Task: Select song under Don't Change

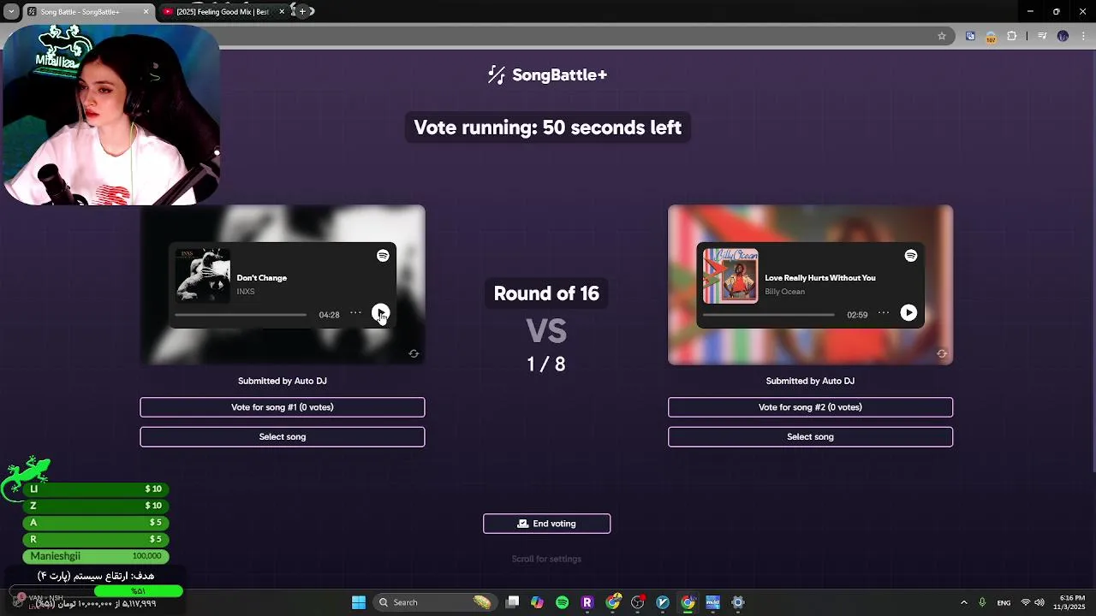Action: click(x=283, y=436)
